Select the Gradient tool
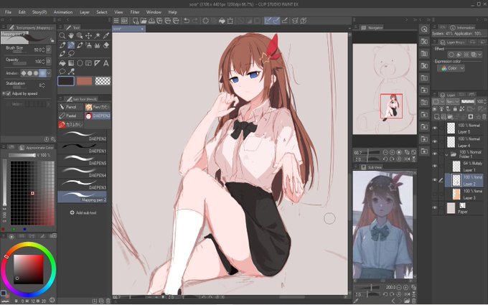 tap(71, 63)
